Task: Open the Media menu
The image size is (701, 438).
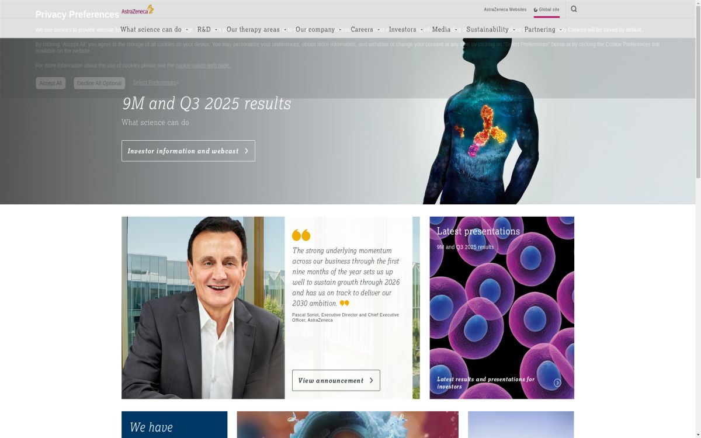Action: tap(442, 29)
